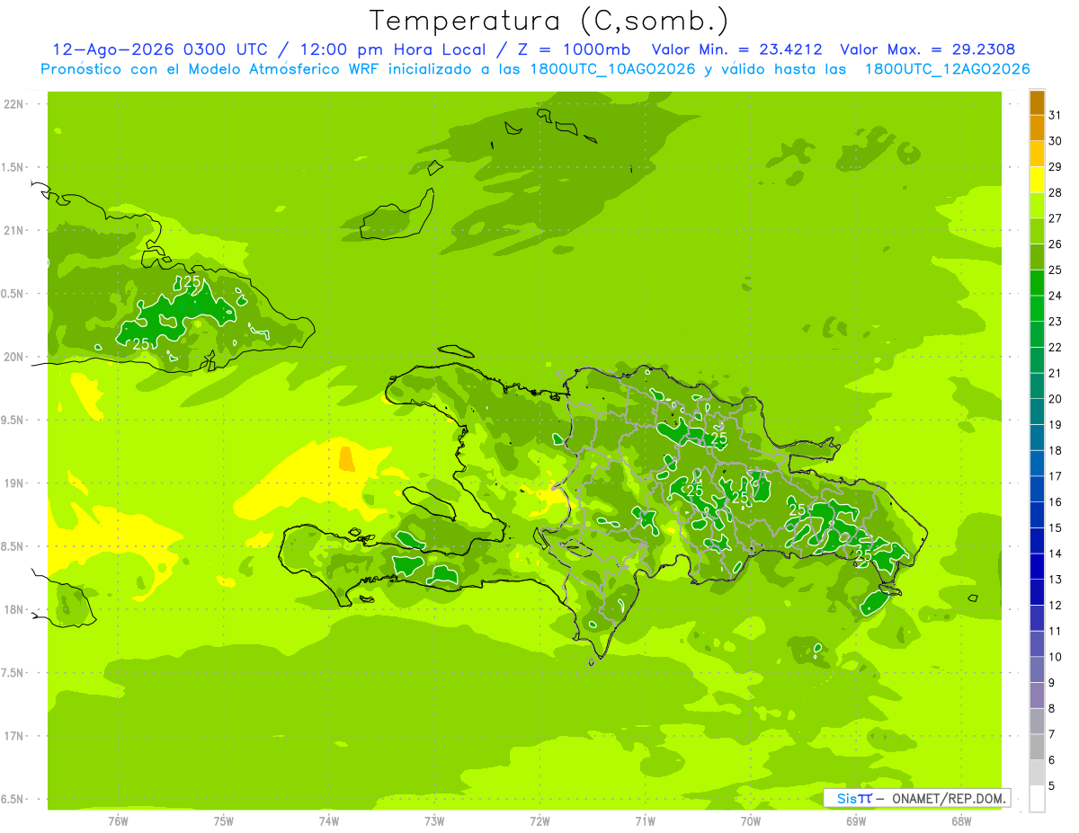The height and width of the screenshot is (833, 1079).
Task: Click the "1800UTC_12AGO2026" valid-until time text
Action: coord(948,68)
